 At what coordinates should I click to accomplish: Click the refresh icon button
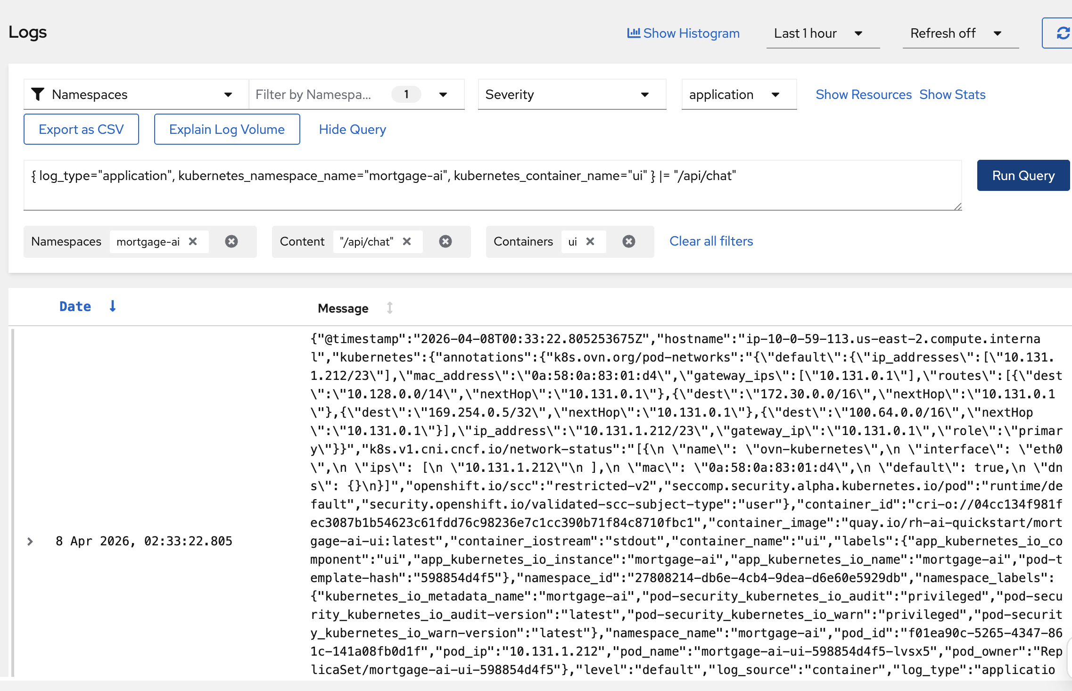pyautogui.click(x=1062, y=33)
